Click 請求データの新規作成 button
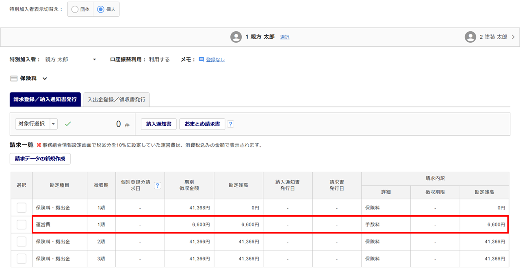 (x=40, y=159)
